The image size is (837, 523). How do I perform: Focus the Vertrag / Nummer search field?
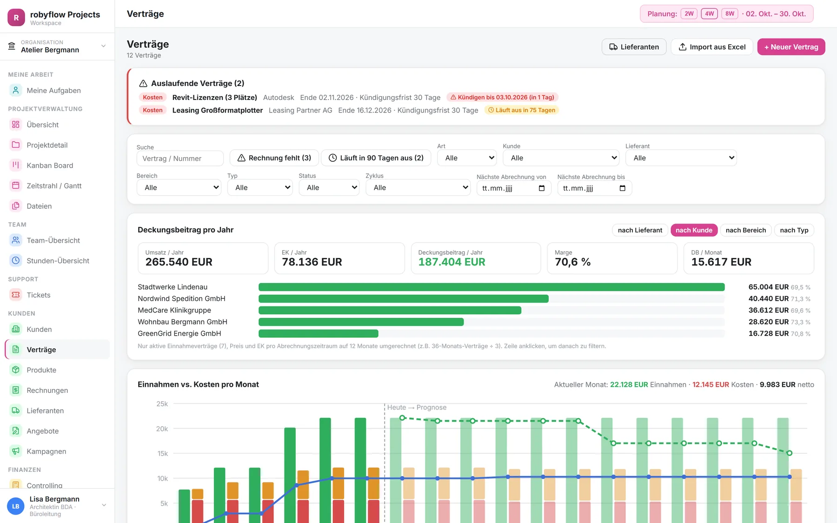pyautogui.click(x=180, y=159)
